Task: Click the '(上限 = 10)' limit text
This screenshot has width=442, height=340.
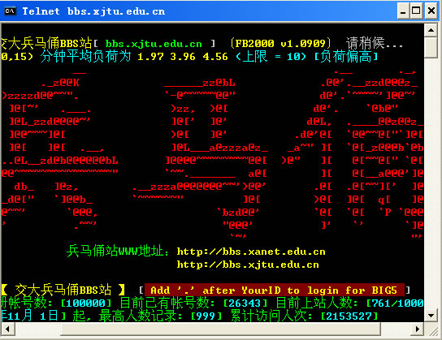Action: click(x=271, y=57)
